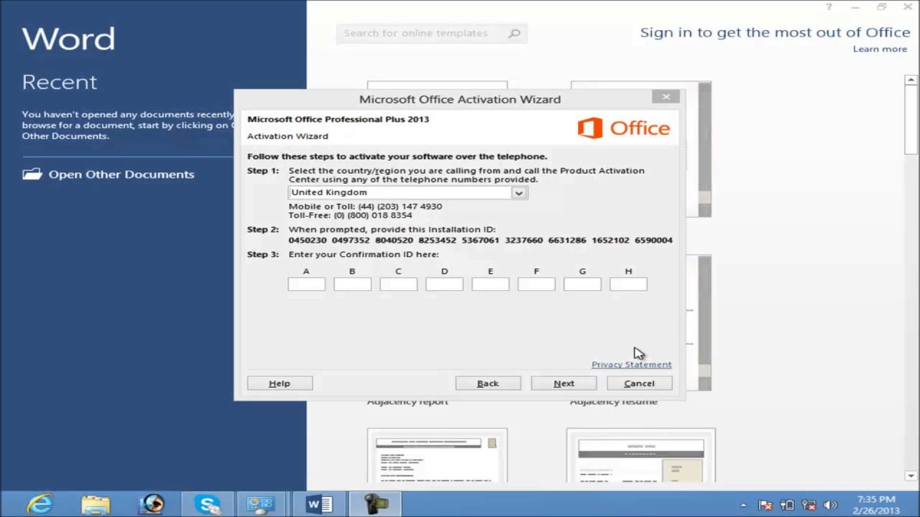The height and width of the screenshot is (517, 920).
Task: Click Confirmation ID field D
Action: [x=444, y=284]
